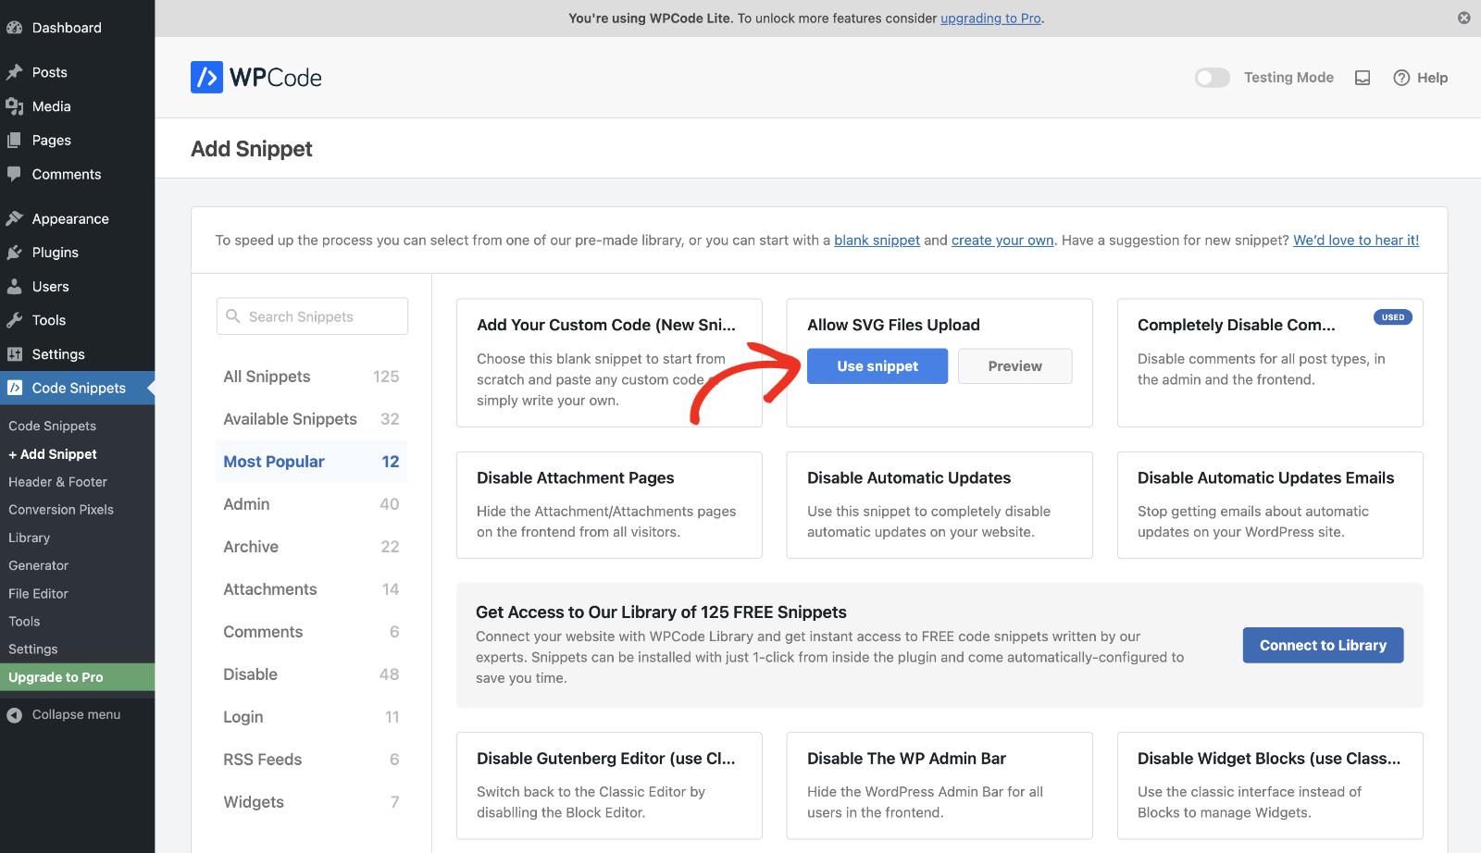1481x853 pixels.
Task: Switch to the Most Popular snippet category
Action: 273,462
